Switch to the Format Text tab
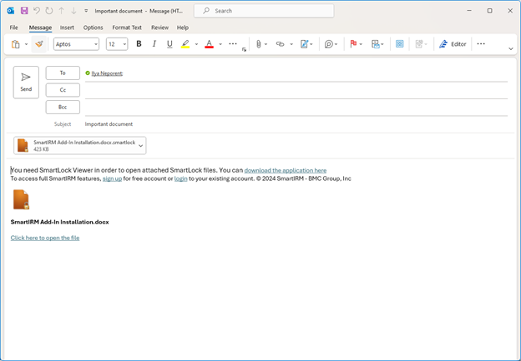 pos(127,28)
